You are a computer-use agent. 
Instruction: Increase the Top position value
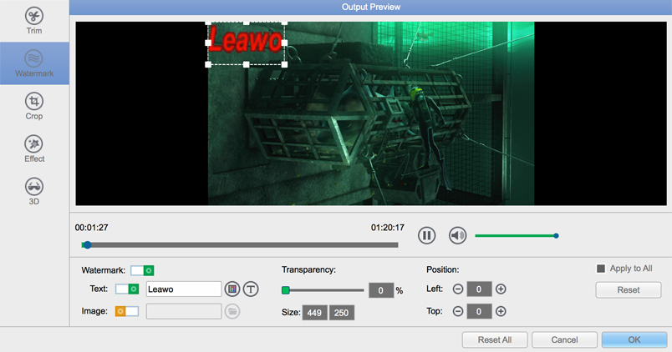[501, 311]
